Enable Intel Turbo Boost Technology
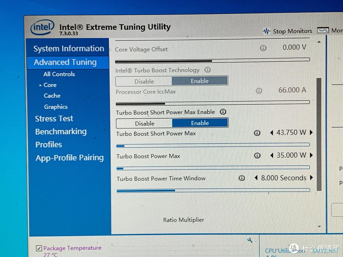The height and width of the screenshot is (257, 343). pyautogui.click(x=200, y=81)
